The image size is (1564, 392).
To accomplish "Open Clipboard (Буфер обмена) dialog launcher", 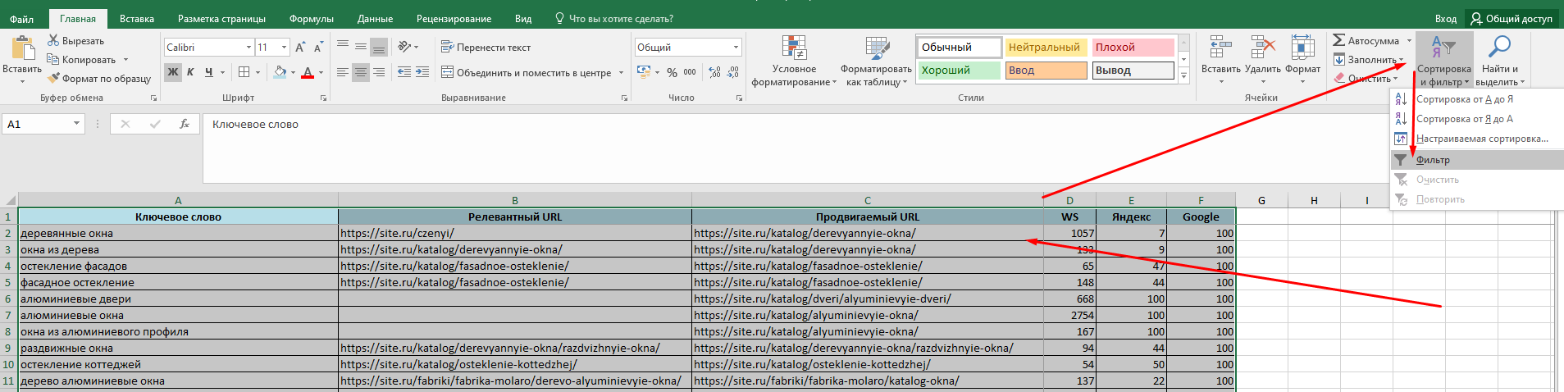I will coord(153,98).
